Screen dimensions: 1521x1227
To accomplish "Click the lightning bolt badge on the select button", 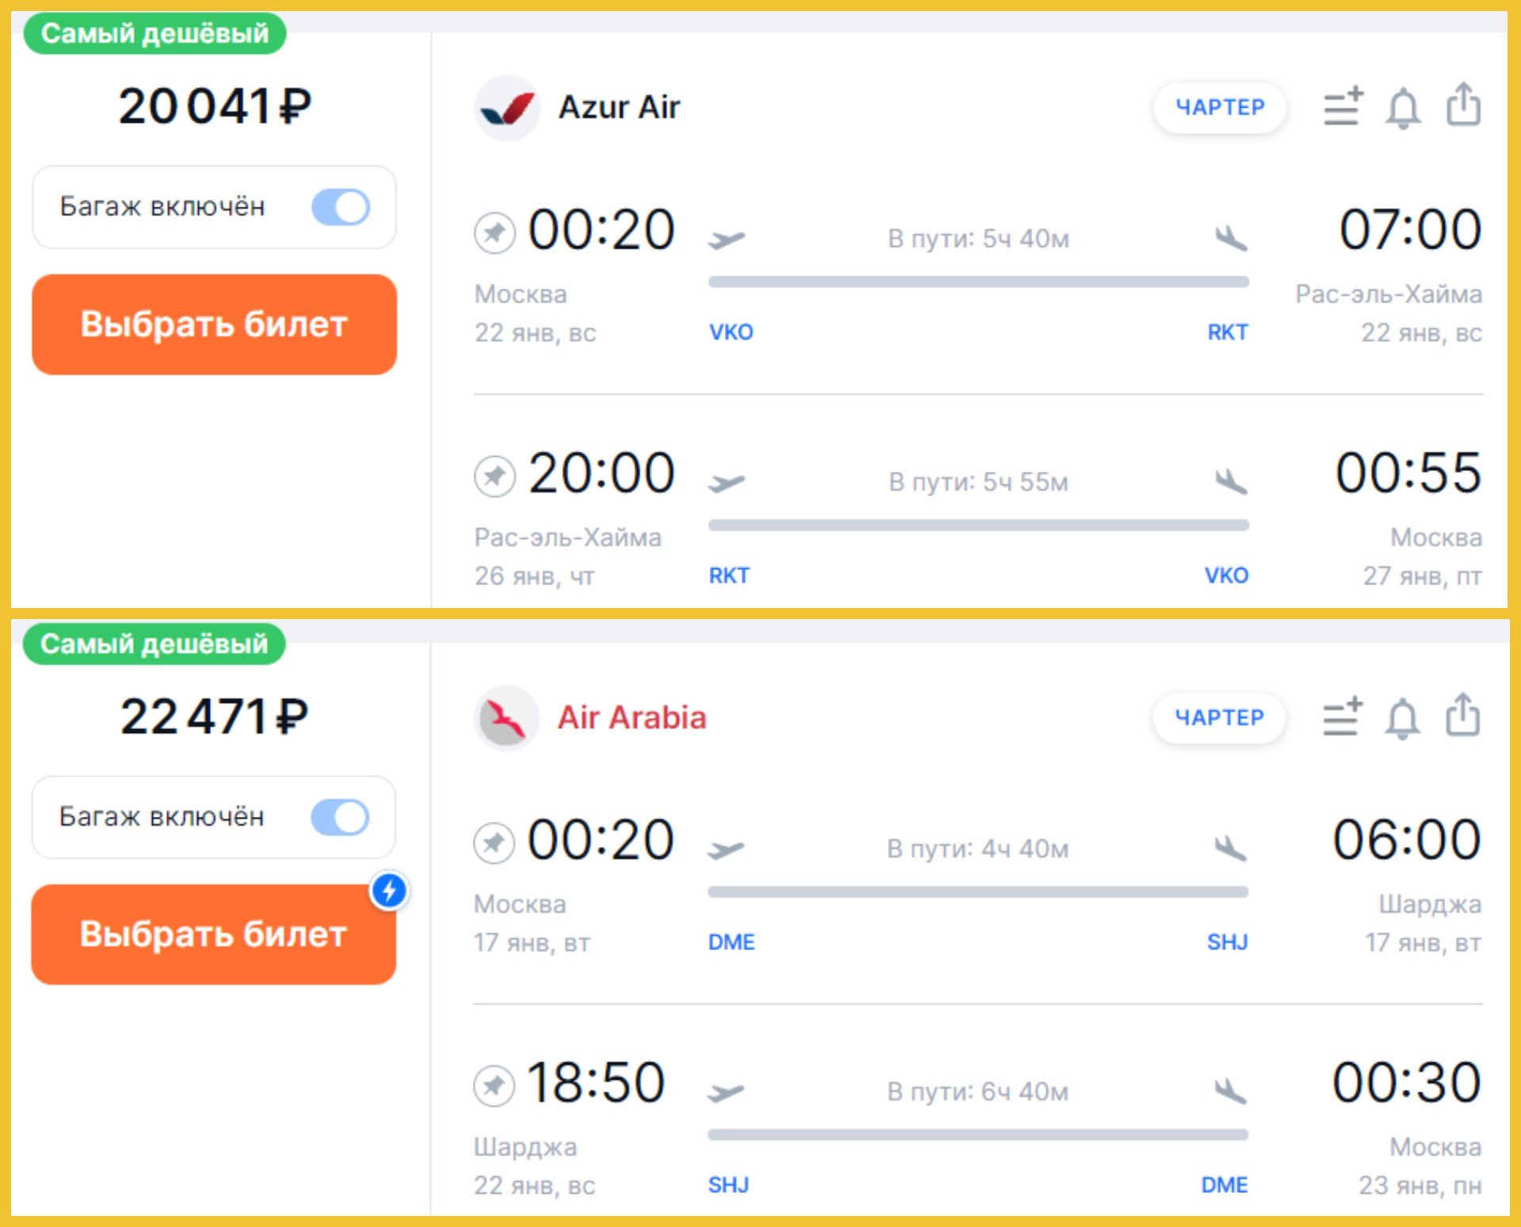I will click(389, 891).
